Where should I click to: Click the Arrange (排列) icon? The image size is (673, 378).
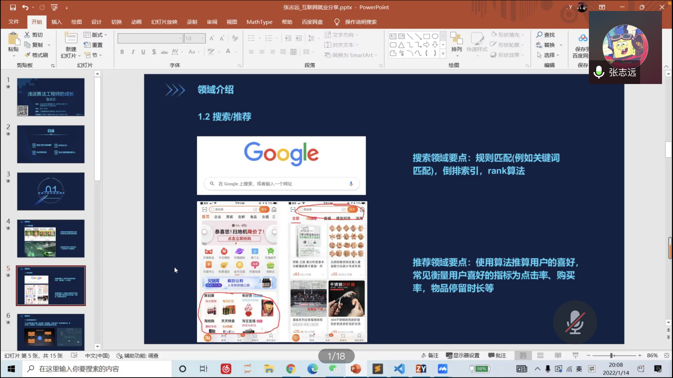click(456, 40)
